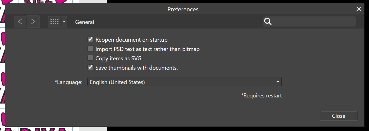Open the category list arrow beside grid
This screenshot has width=369, height=131.
tap(64, 22)
